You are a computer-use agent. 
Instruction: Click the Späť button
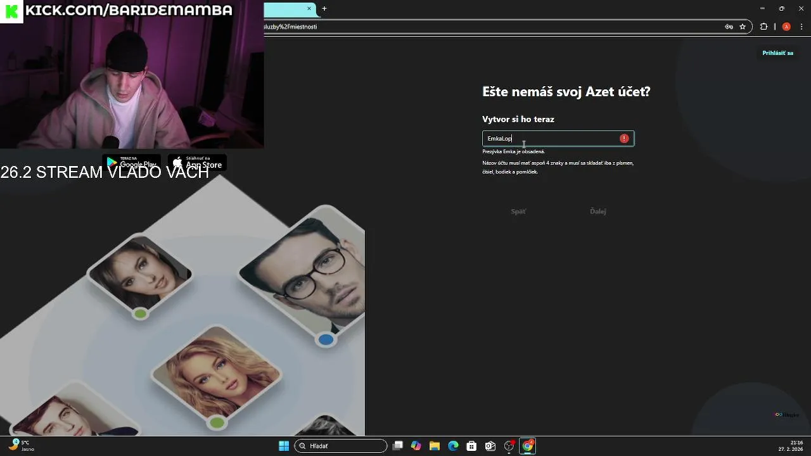pos(518,212)
